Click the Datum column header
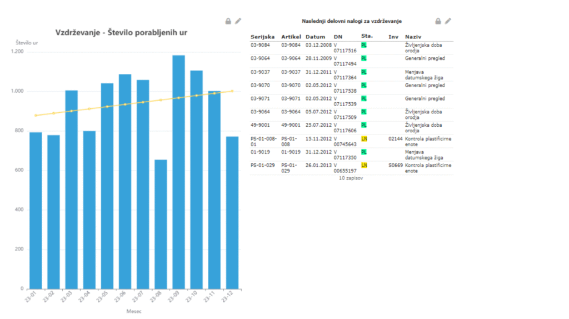Screen dimensions: 569x319 315,37
